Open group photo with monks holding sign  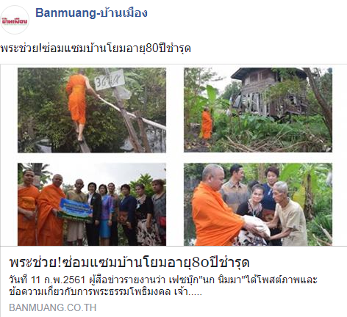pyautogui.click(x=92, y=204)
